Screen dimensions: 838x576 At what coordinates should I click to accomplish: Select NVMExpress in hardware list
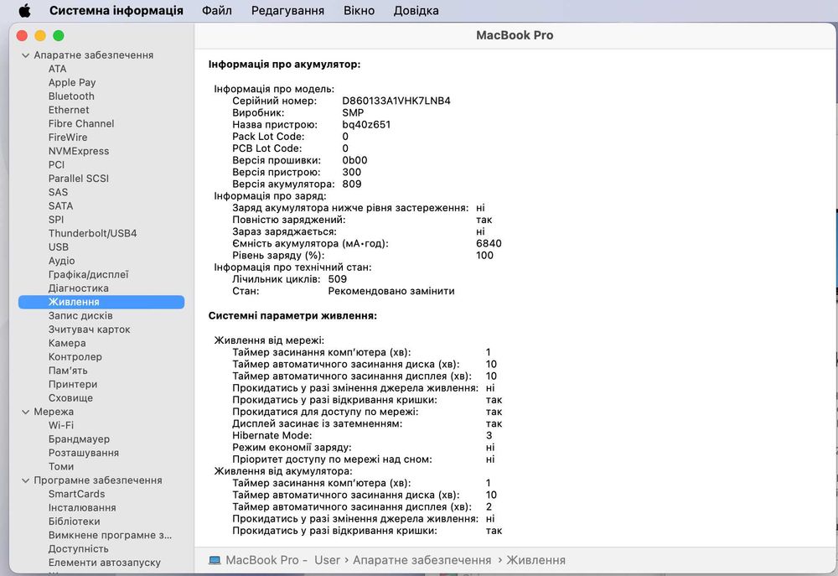[79, 152]
